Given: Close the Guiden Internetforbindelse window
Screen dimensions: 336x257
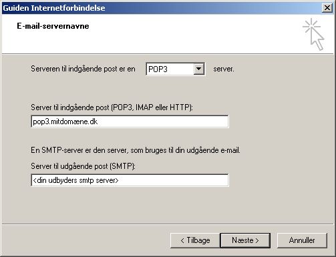Looking at the screenshot, I should (x=327, y=8).
